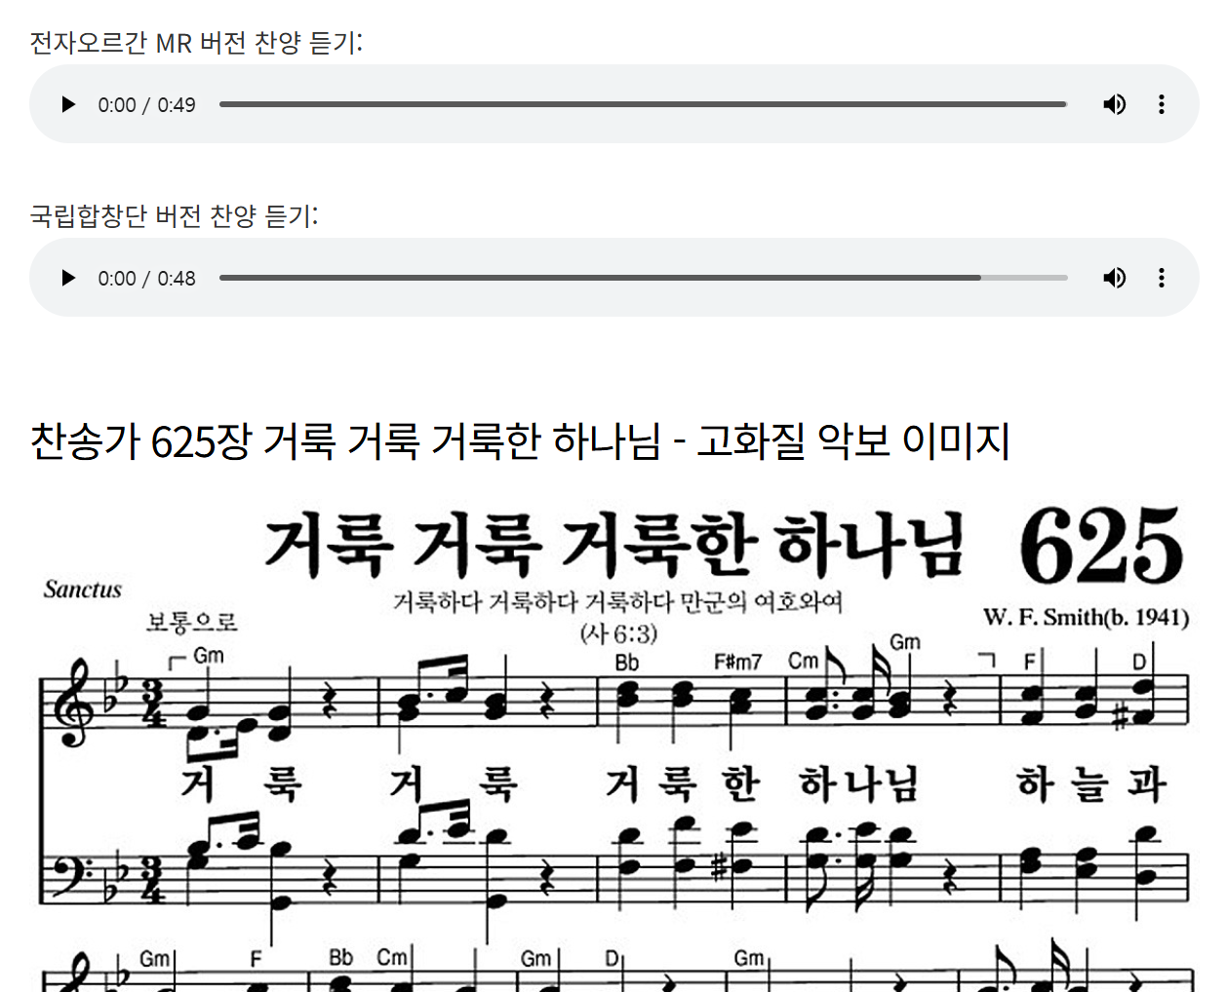The width and height of the screenshot is (1226, 992).
Task: Open more options for the 0:49 audio player
Action: 1161,104
